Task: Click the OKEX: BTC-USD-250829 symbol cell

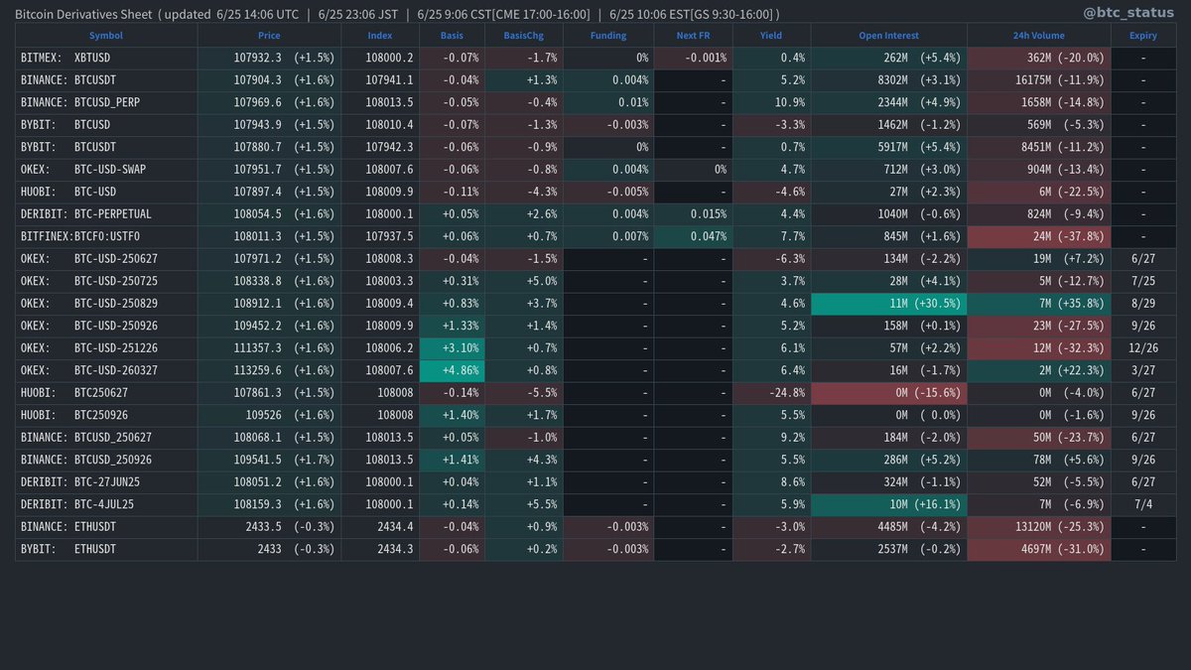Action: tap(106, 304)
